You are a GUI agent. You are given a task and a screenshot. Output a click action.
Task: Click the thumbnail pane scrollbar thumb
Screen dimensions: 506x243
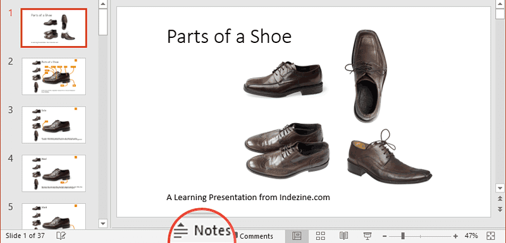click(x=103, y=21)
